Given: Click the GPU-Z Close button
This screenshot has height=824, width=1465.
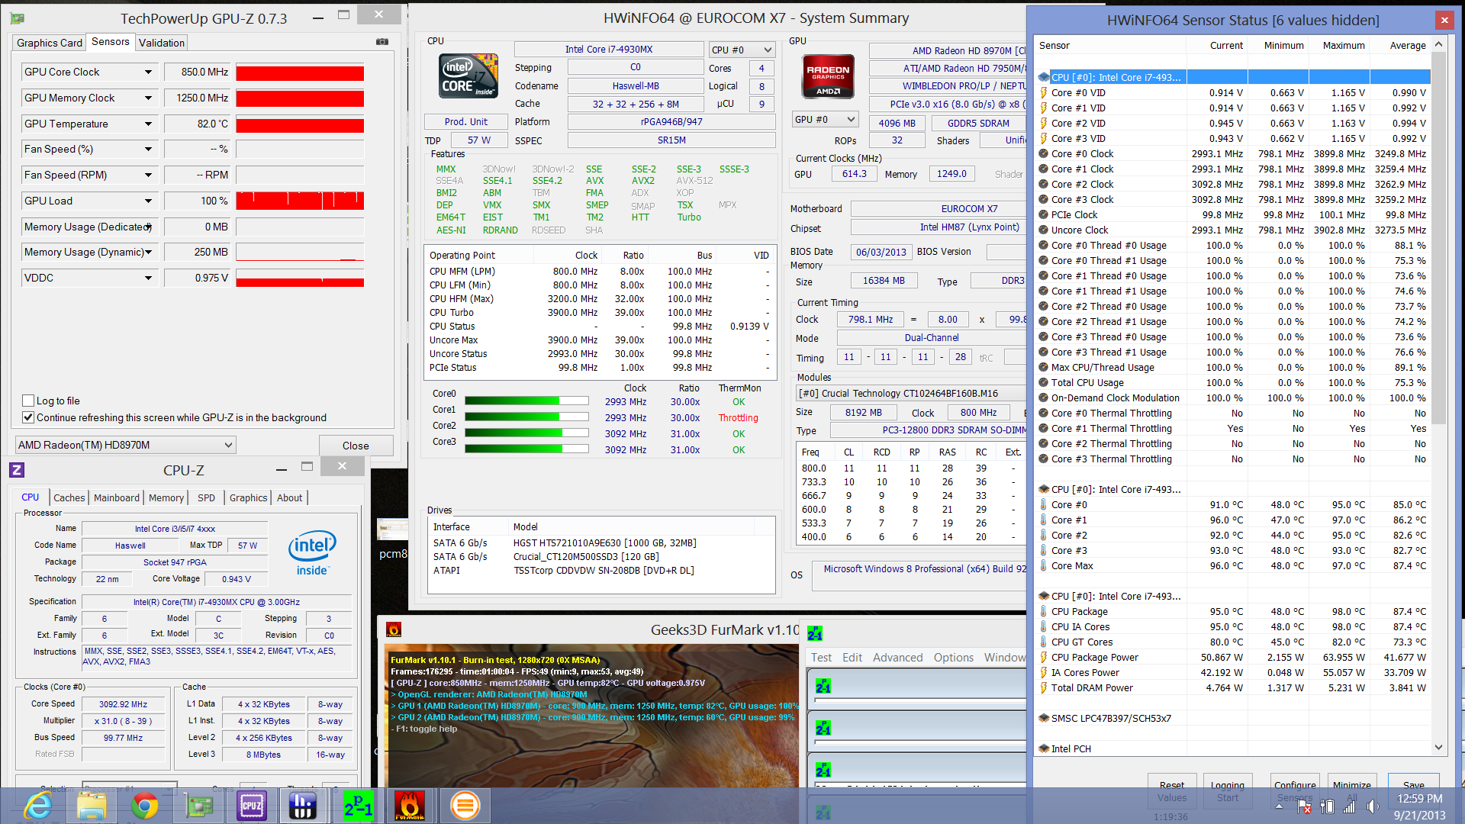Looking at the screenshot, I should point(356,446).
